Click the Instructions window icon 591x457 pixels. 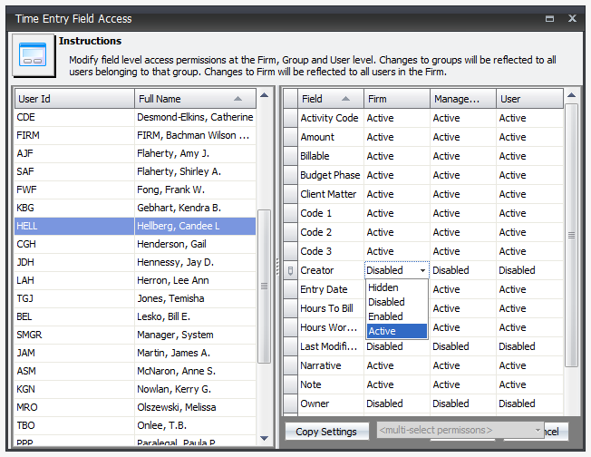click(34, 57)
